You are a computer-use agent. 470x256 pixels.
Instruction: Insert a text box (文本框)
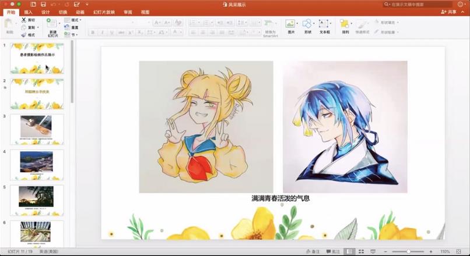[324, 24]
